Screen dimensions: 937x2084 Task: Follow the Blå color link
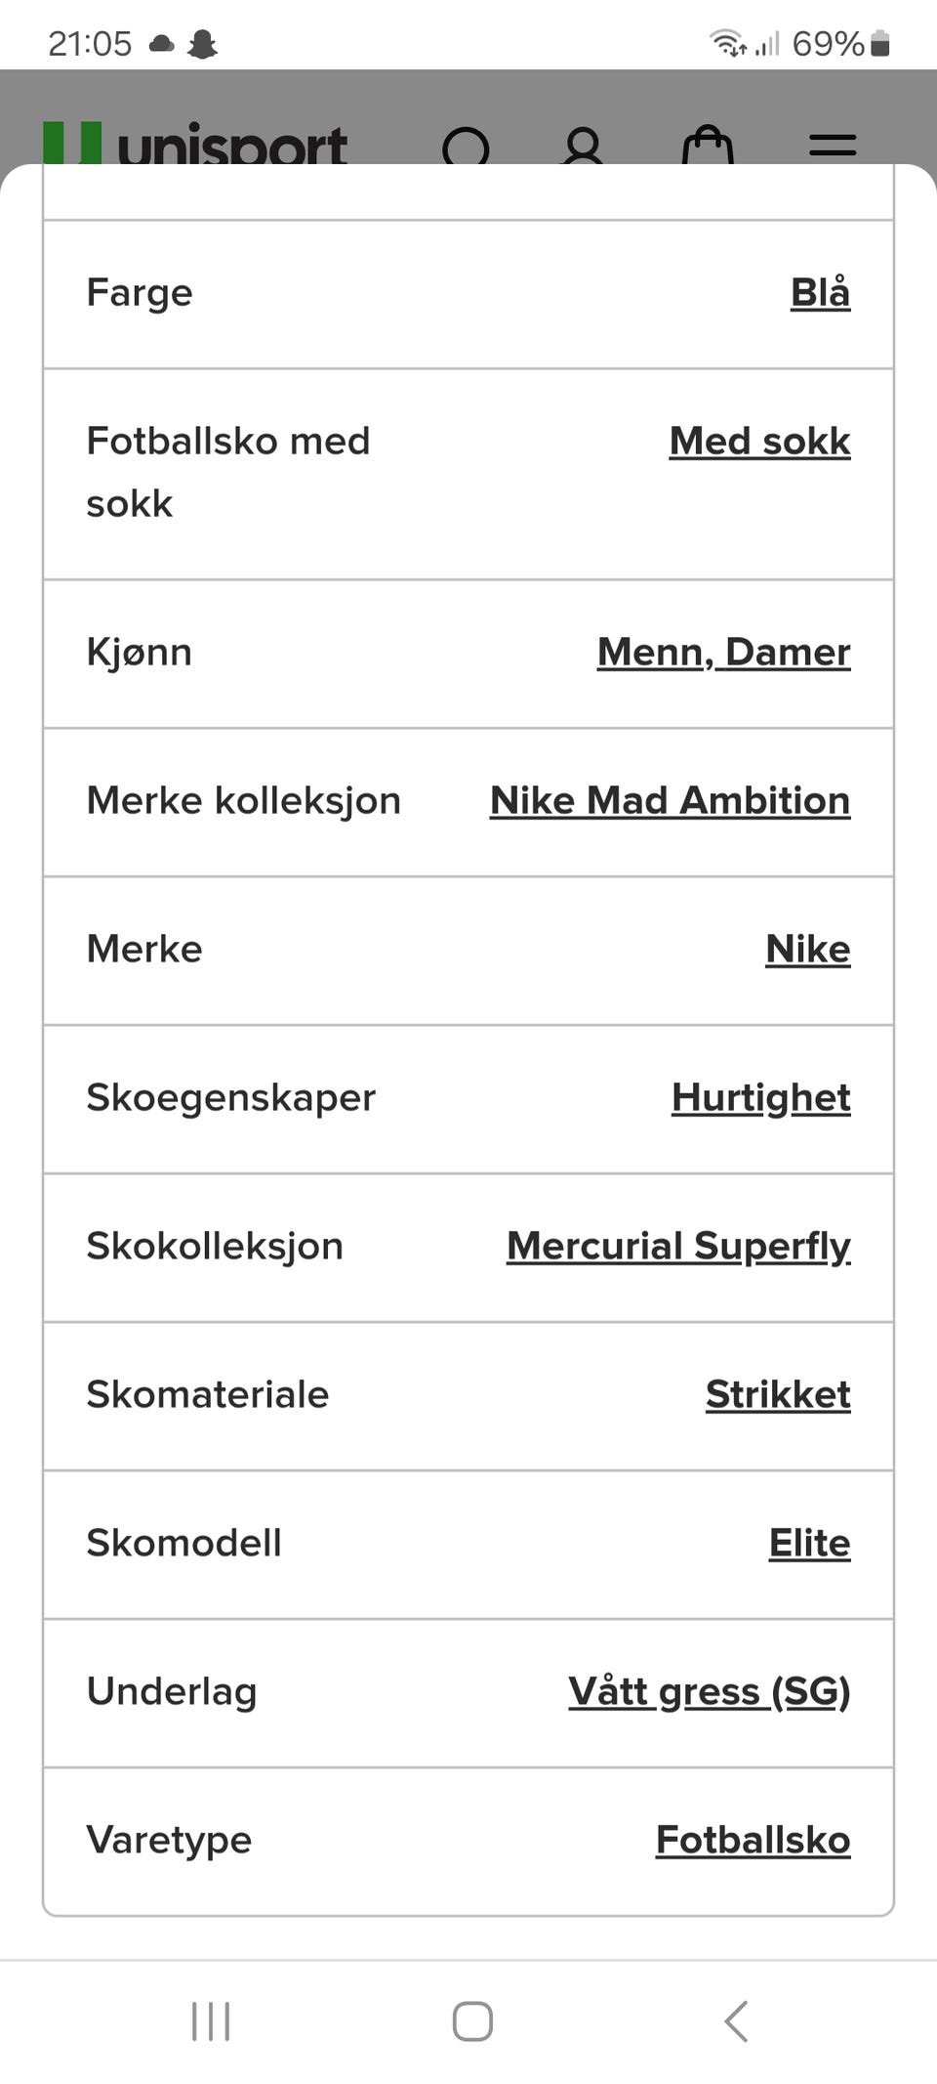pyautogui.click(x=821, y=292)
